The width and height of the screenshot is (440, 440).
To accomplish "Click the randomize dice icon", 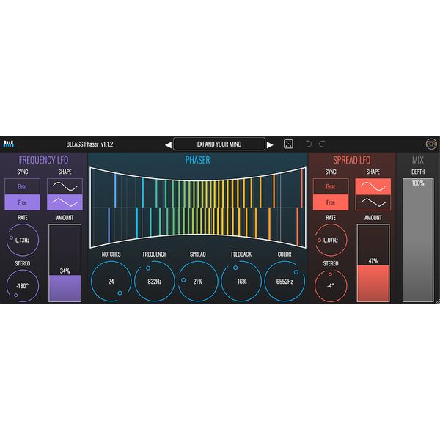I will [288, 144].
